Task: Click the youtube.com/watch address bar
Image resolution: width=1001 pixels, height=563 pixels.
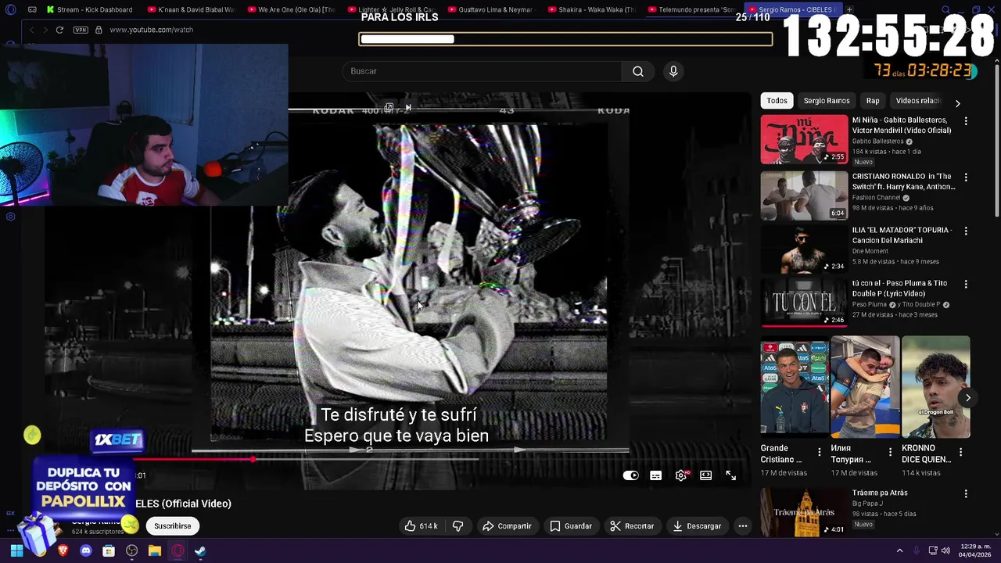Action: click(x=152, y=30)
